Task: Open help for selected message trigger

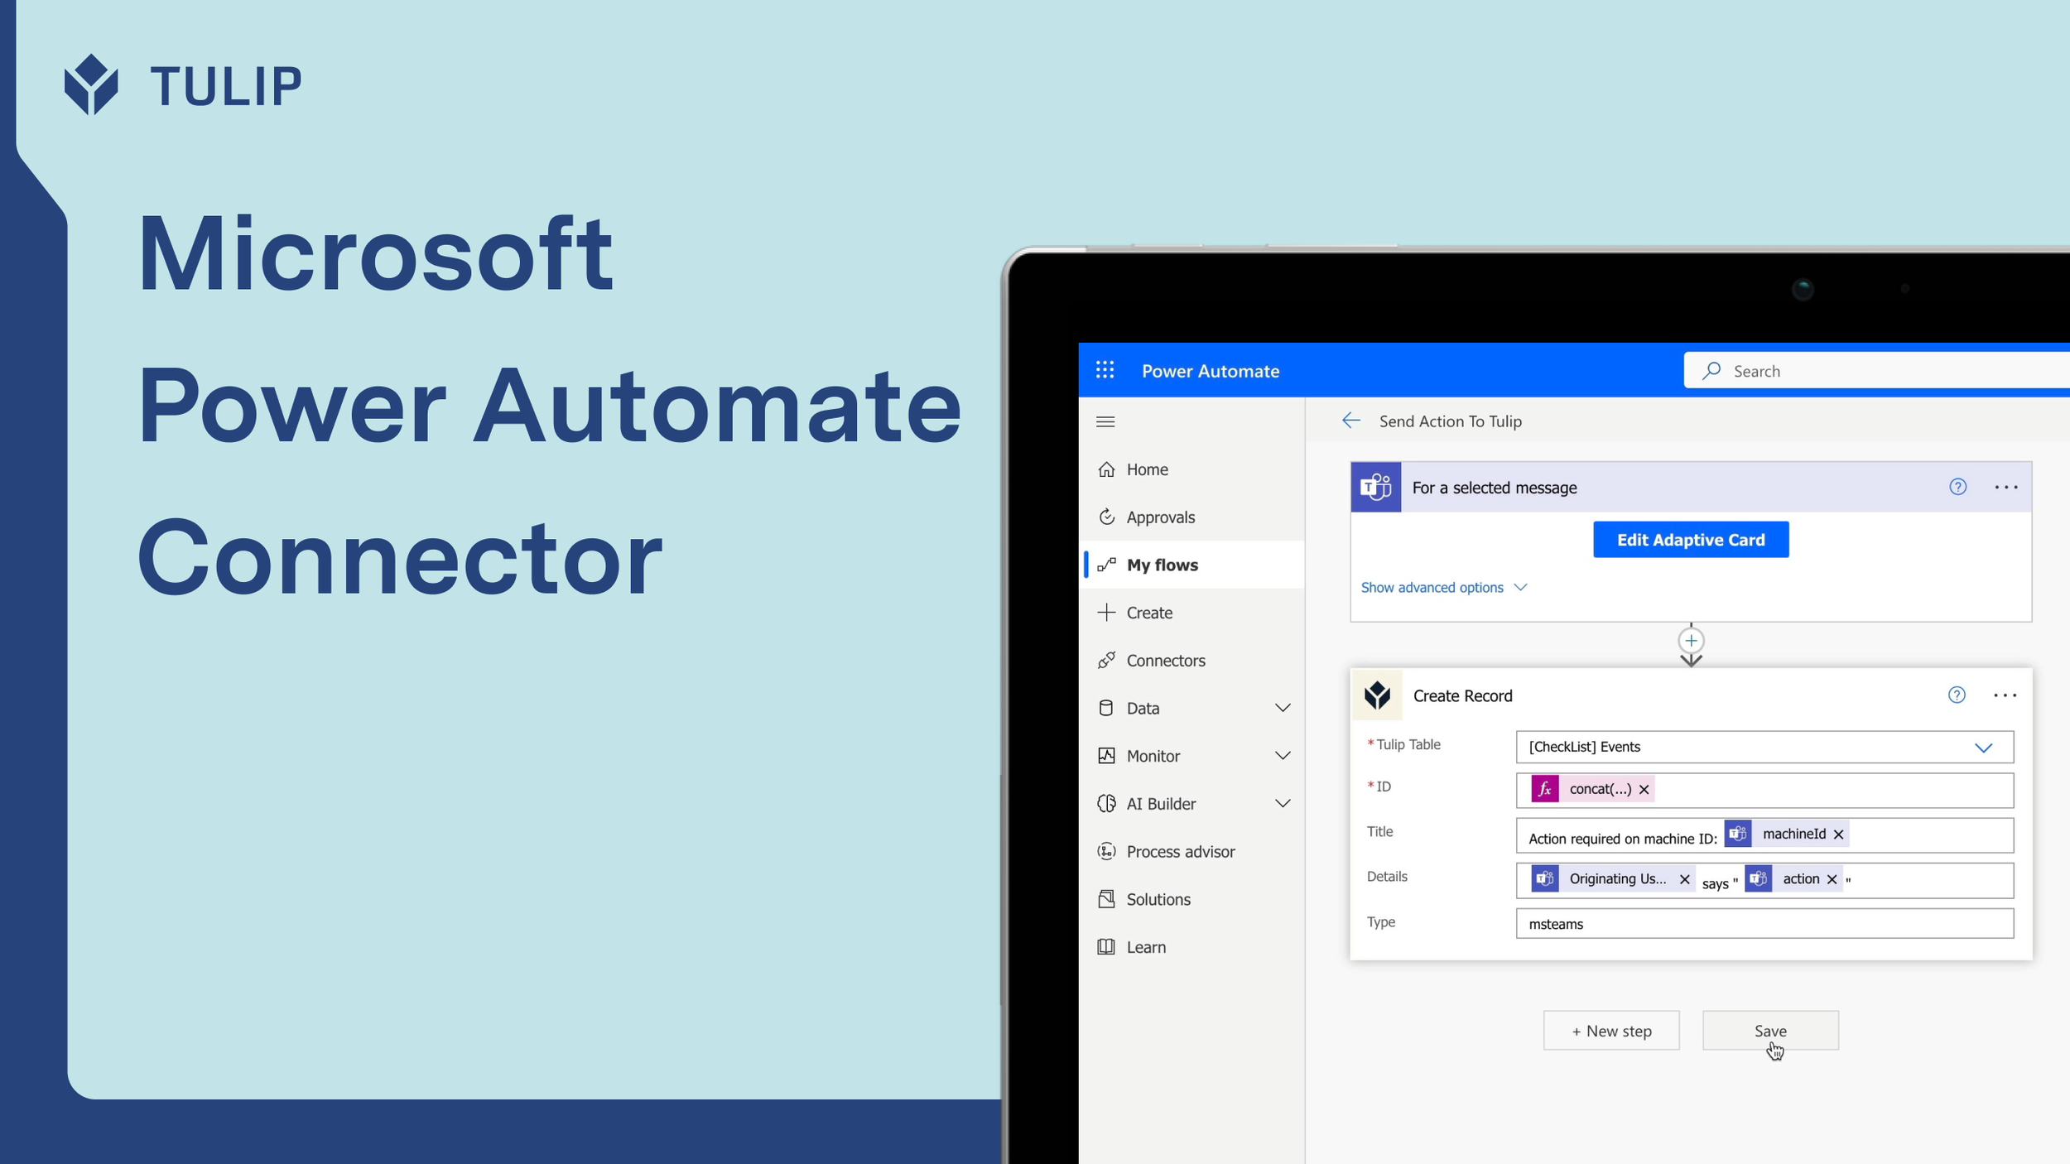Action: tap(1957, 487)
